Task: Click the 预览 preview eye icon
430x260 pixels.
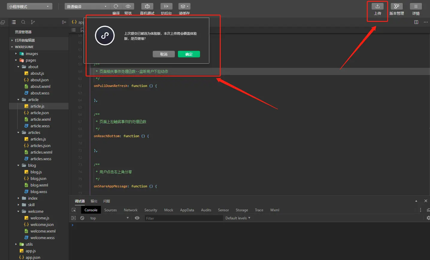Action: (x=128, y=6)
